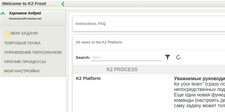Collapse user profile panel green chevron
Screen dimensions: 225x112
pyautogui.click(x=3, y=14)
